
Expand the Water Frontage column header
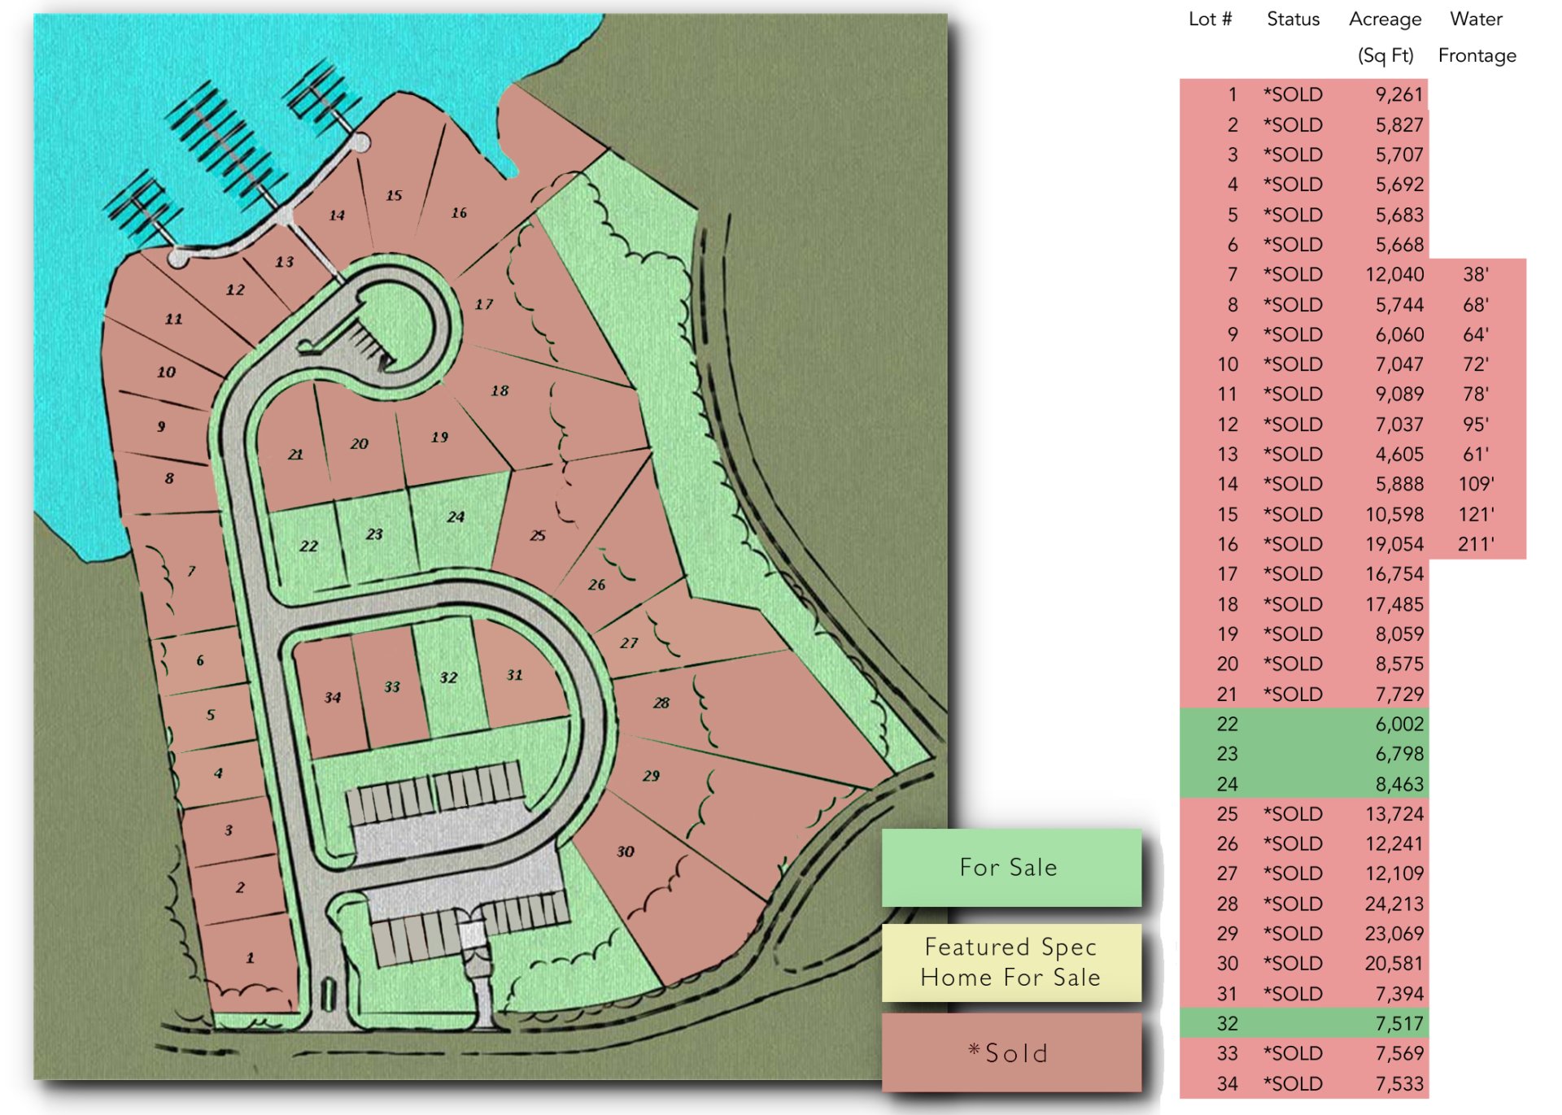(1478, 37)
